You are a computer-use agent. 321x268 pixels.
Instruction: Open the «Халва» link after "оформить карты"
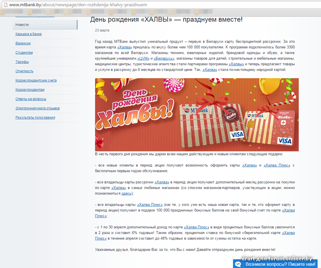point(250,165)
